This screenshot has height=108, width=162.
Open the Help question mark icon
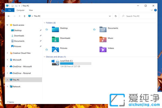click(x=155, y=10)
